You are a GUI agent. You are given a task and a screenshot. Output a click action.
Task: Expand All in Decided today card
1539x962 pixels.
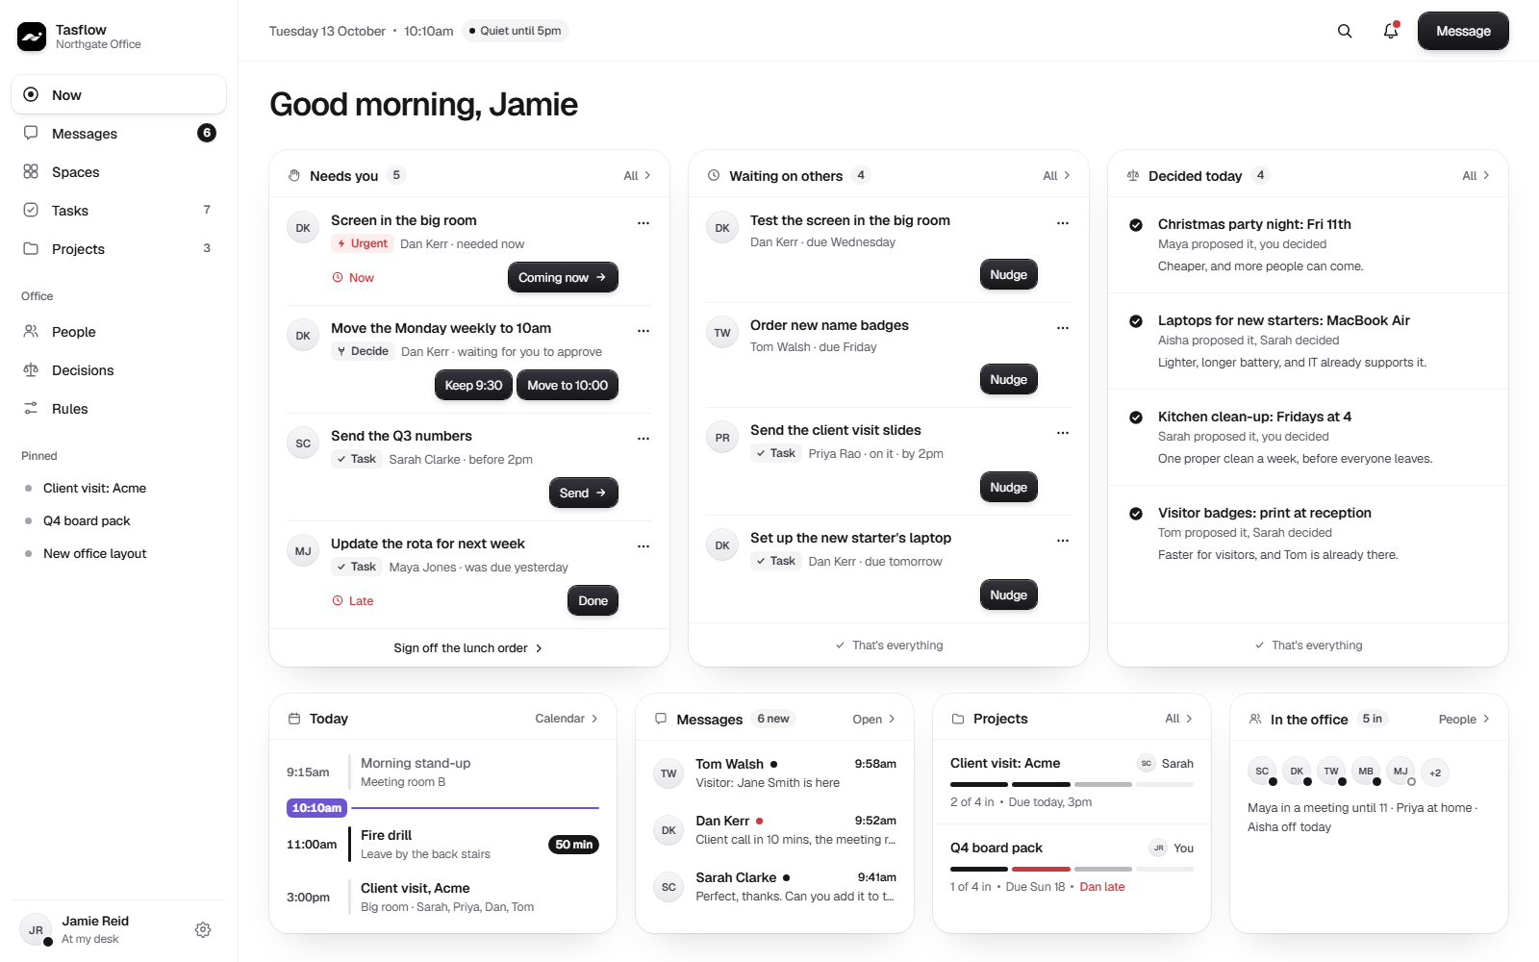[x=1476, y=175]
